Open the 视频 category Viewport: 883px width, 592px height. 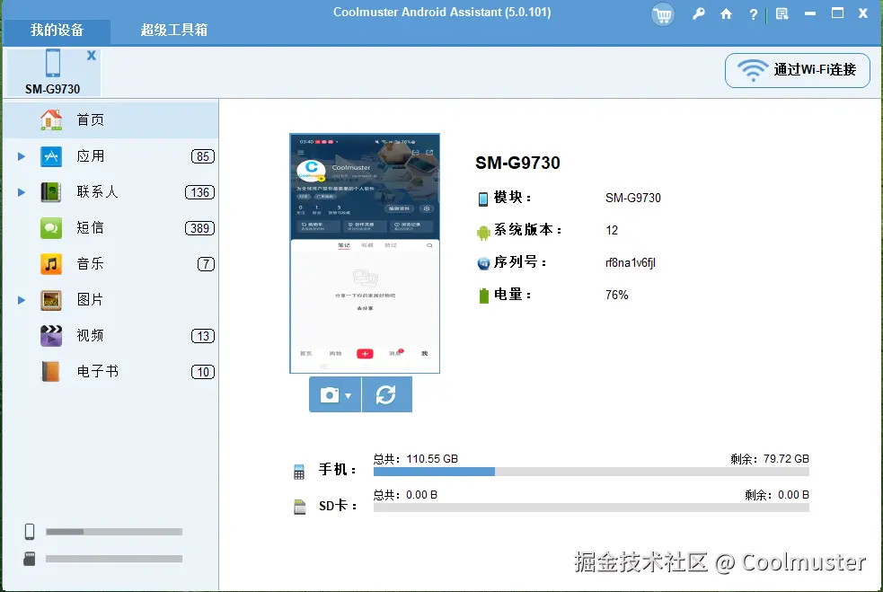90,335
